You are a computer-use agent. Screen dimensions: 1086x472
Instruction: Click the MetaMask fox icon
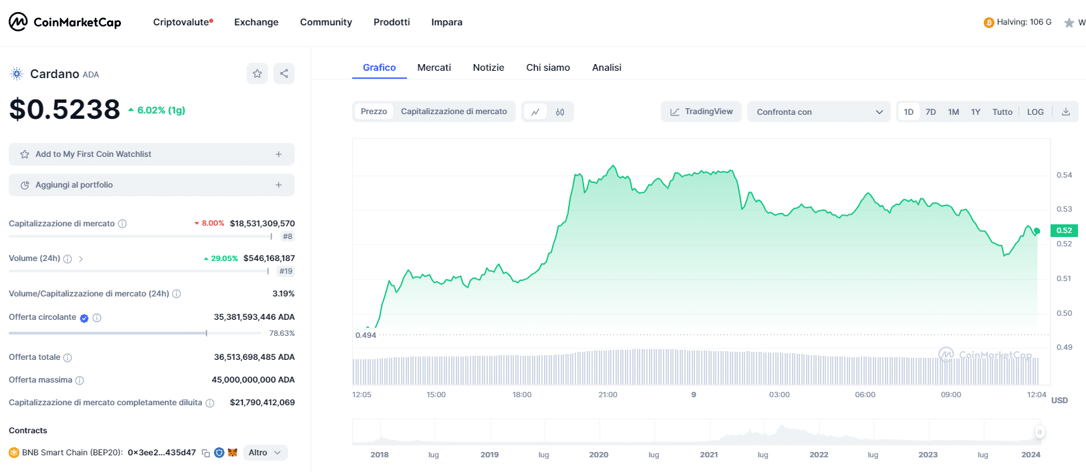233,453
